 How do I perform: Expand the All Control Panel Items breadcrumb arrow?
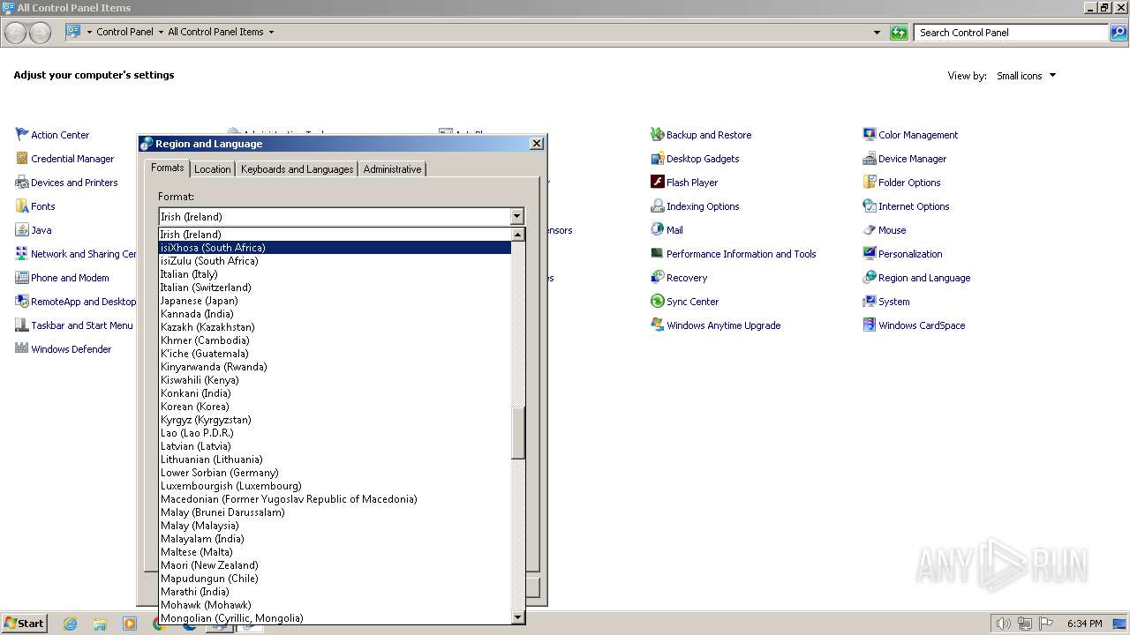pos(271,32)
